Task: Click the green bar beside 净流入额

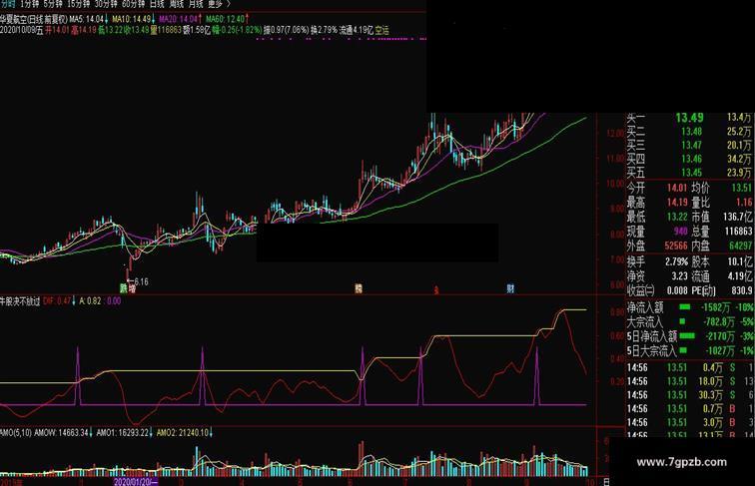Action: (x=684, y=306)
